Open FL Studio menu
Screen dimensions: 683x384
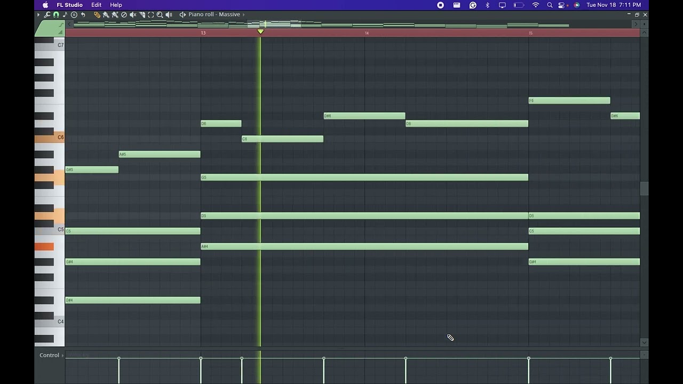click(69, 5)
